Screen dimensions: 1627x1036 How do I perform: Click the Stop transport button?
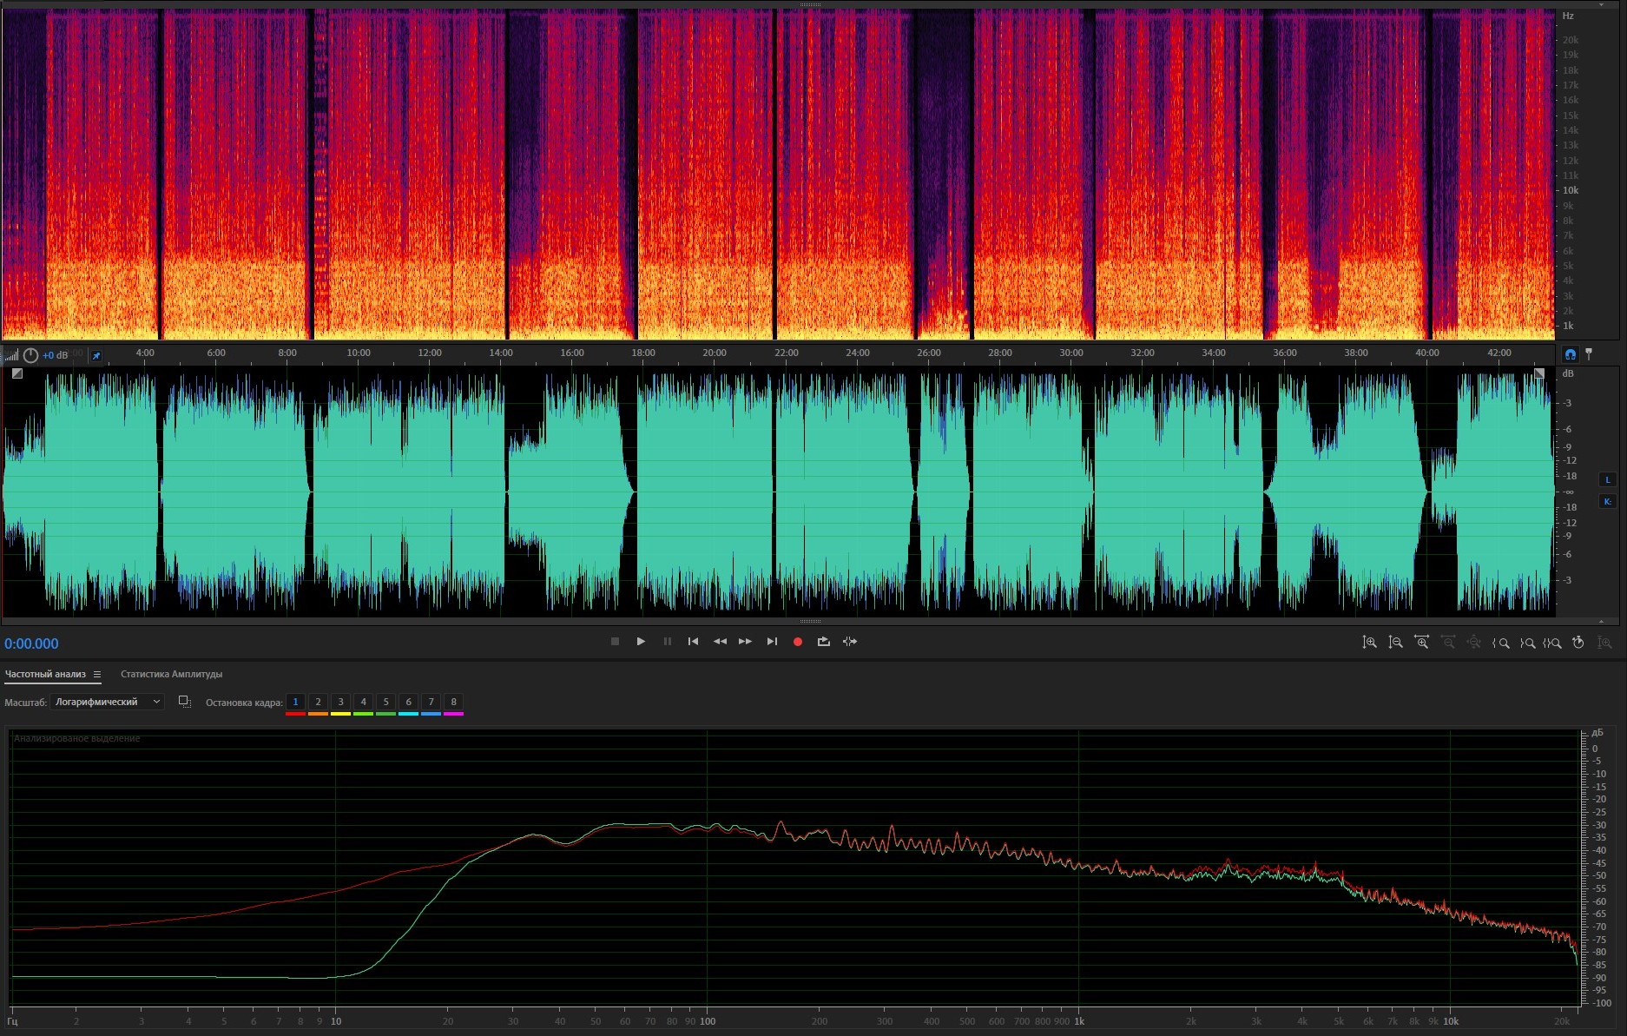[615, 642]
